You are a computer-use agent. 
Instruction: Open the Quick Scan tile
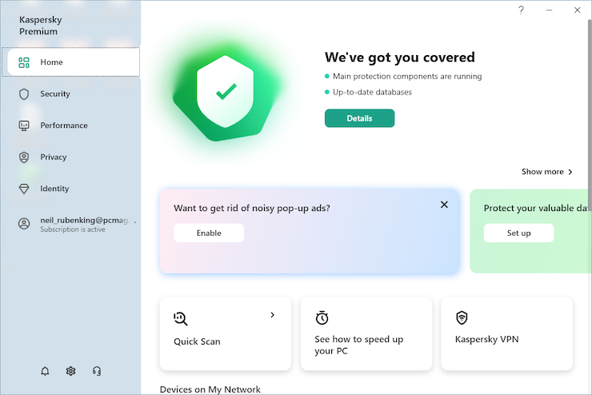coord(226,333)
